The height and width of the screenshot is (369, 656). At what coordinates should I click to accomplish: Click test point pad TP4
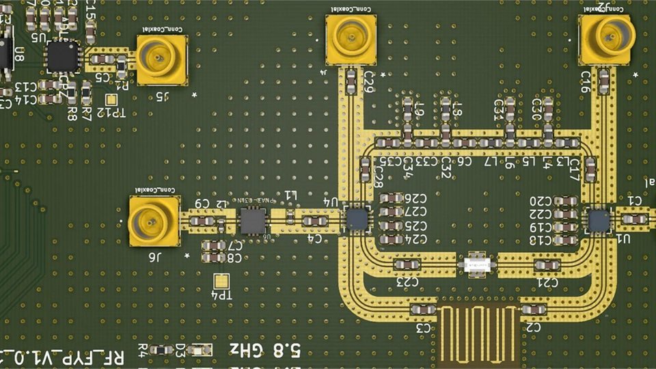(221, 281)
